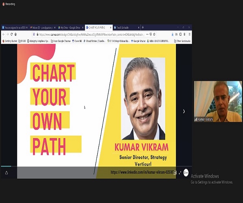Click the Kumar Vikram webcam thumbnail

click(x=218, y=101)
